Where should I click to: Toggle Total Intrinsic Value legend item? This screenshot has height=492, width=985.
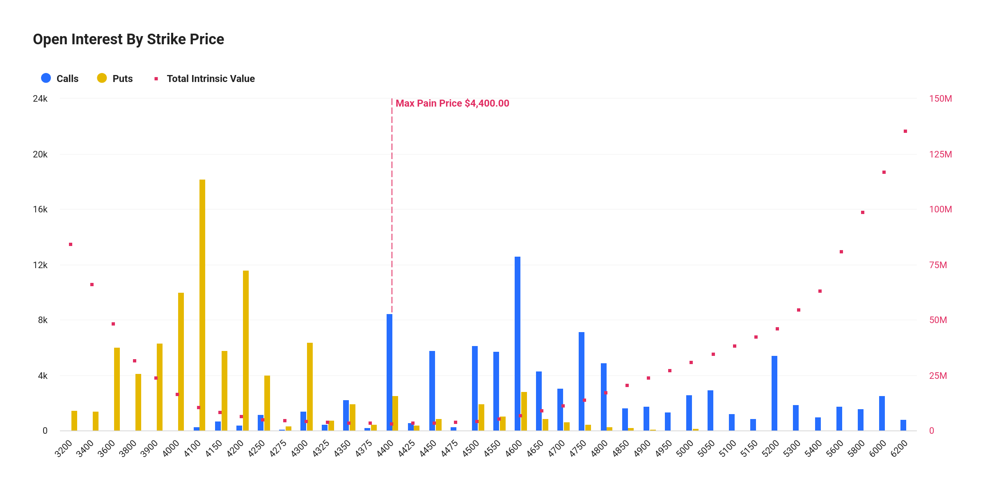coord(211,79)
